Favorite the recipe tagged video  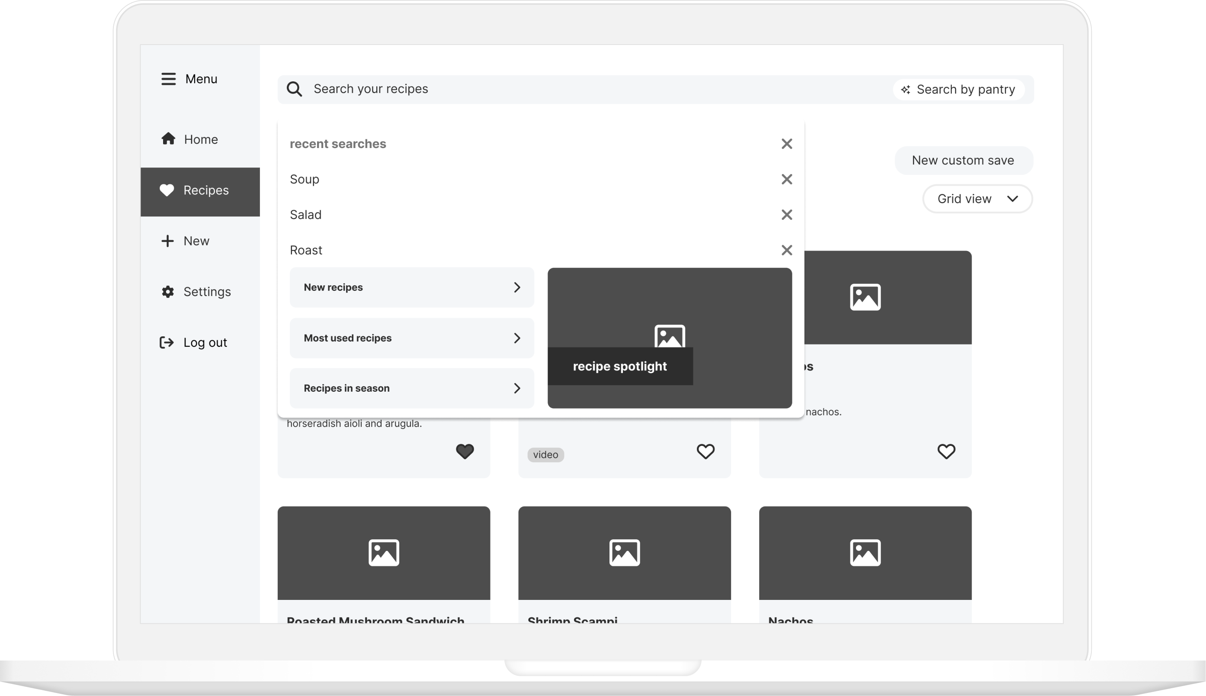tap(706, 451)
